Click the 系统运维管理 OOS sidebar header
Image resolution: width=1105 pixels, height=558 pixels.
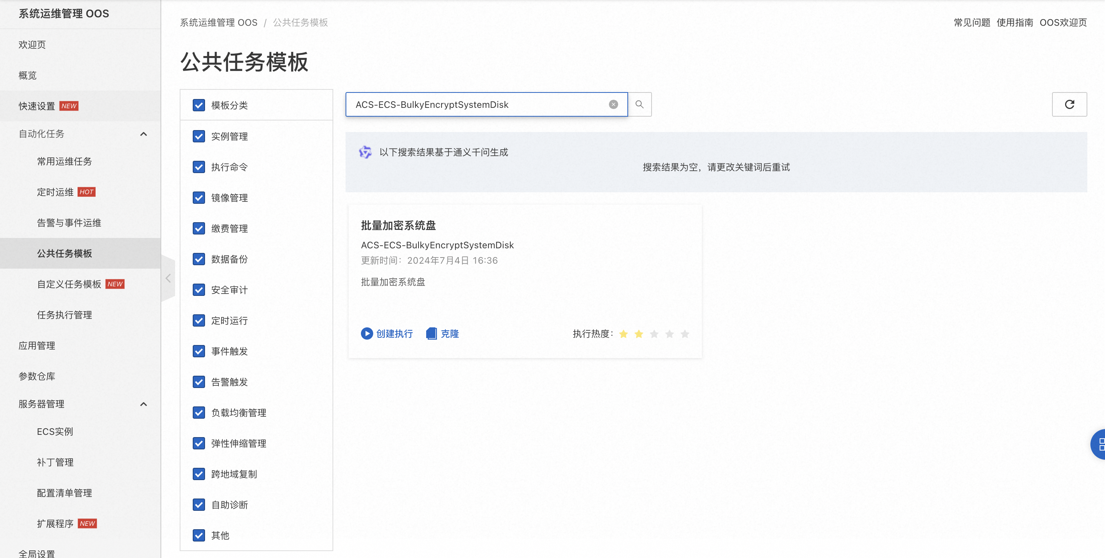pos(63,14)
